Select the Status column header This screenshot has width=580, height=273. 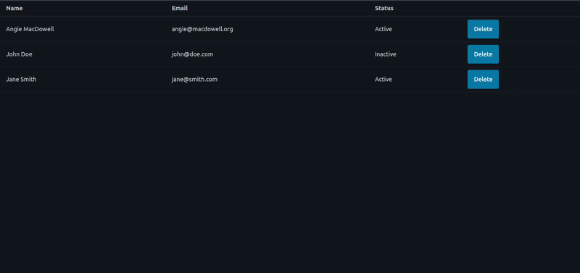click(384, 8)
